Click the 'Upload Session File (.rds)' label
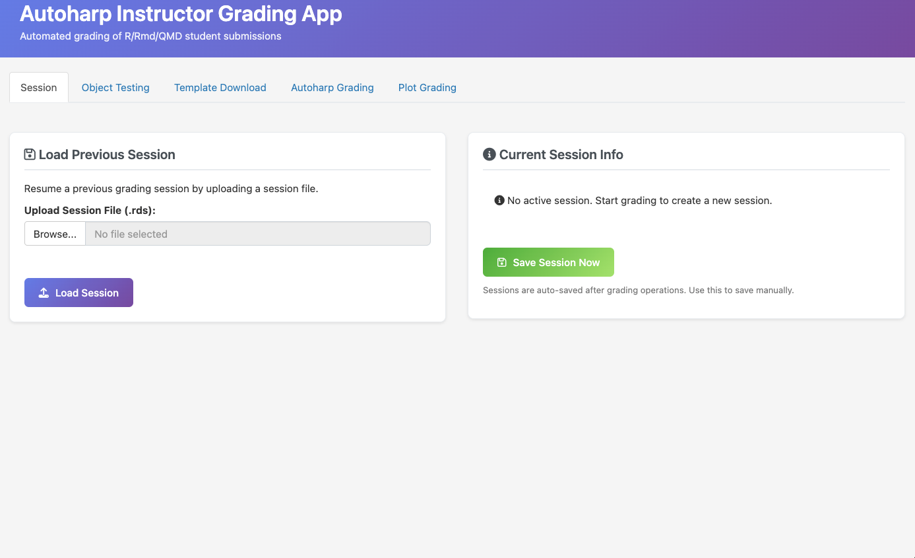This screenshot has width=915, height=558. click(89, 210)
